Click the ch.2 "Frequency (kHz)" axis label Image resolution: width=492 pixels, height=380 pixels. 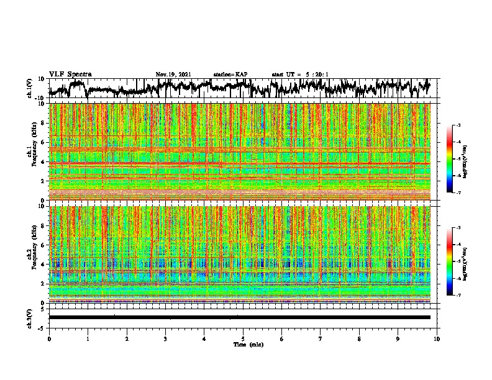[34, 247]
